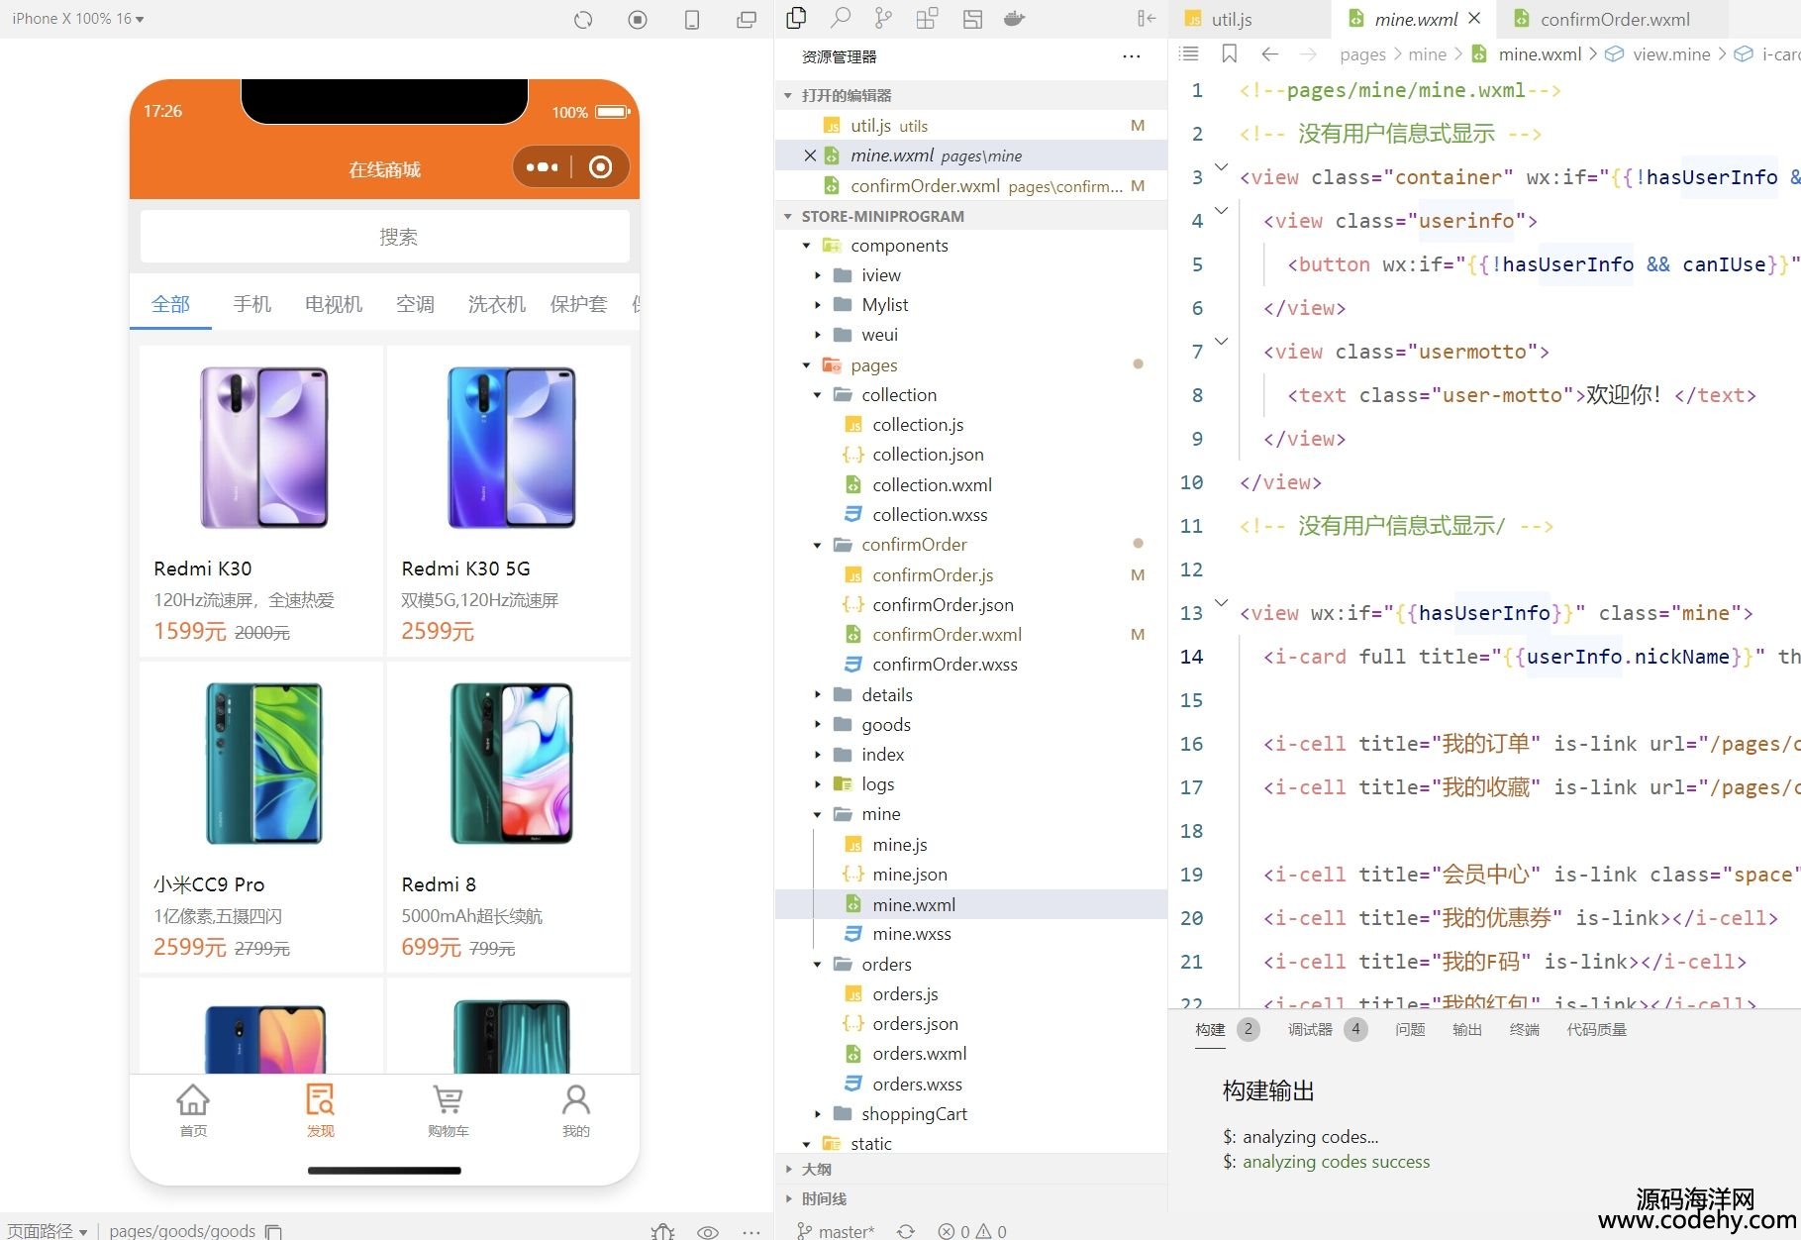Open the iPhone X device dropdown
1801x1240 pixels.
[77, 19]
